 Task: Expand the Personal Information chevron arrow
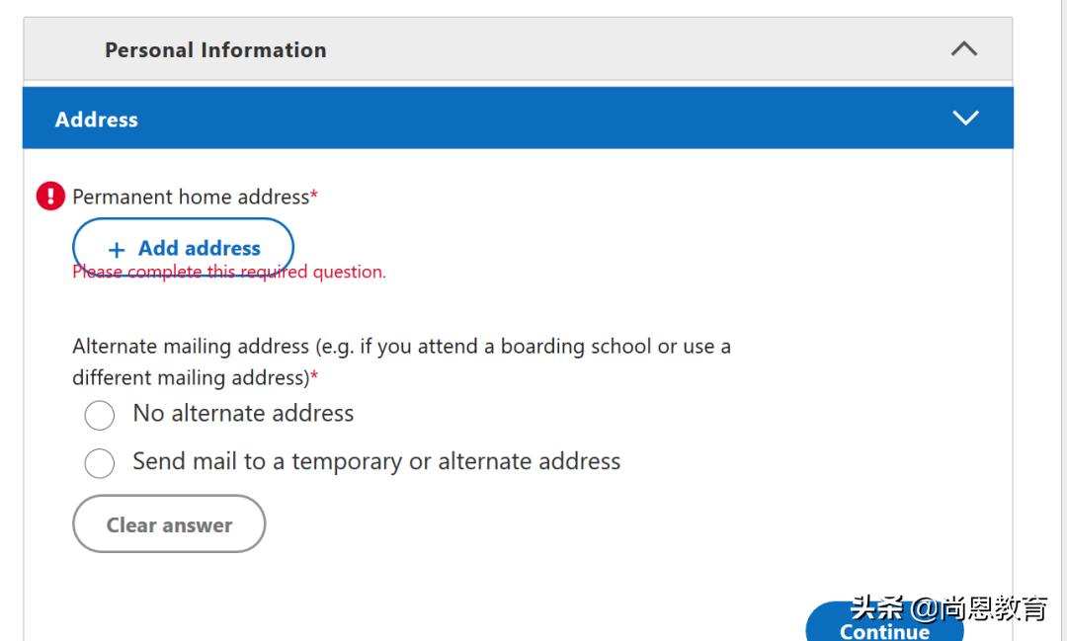(963, 49)
